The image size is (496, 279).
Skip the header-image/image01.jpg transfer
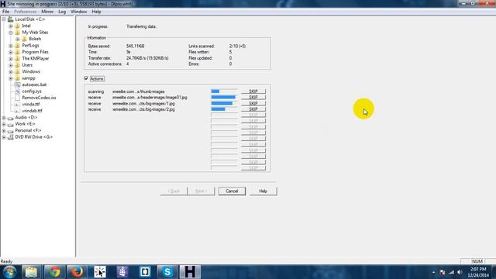tap(253, 98)
